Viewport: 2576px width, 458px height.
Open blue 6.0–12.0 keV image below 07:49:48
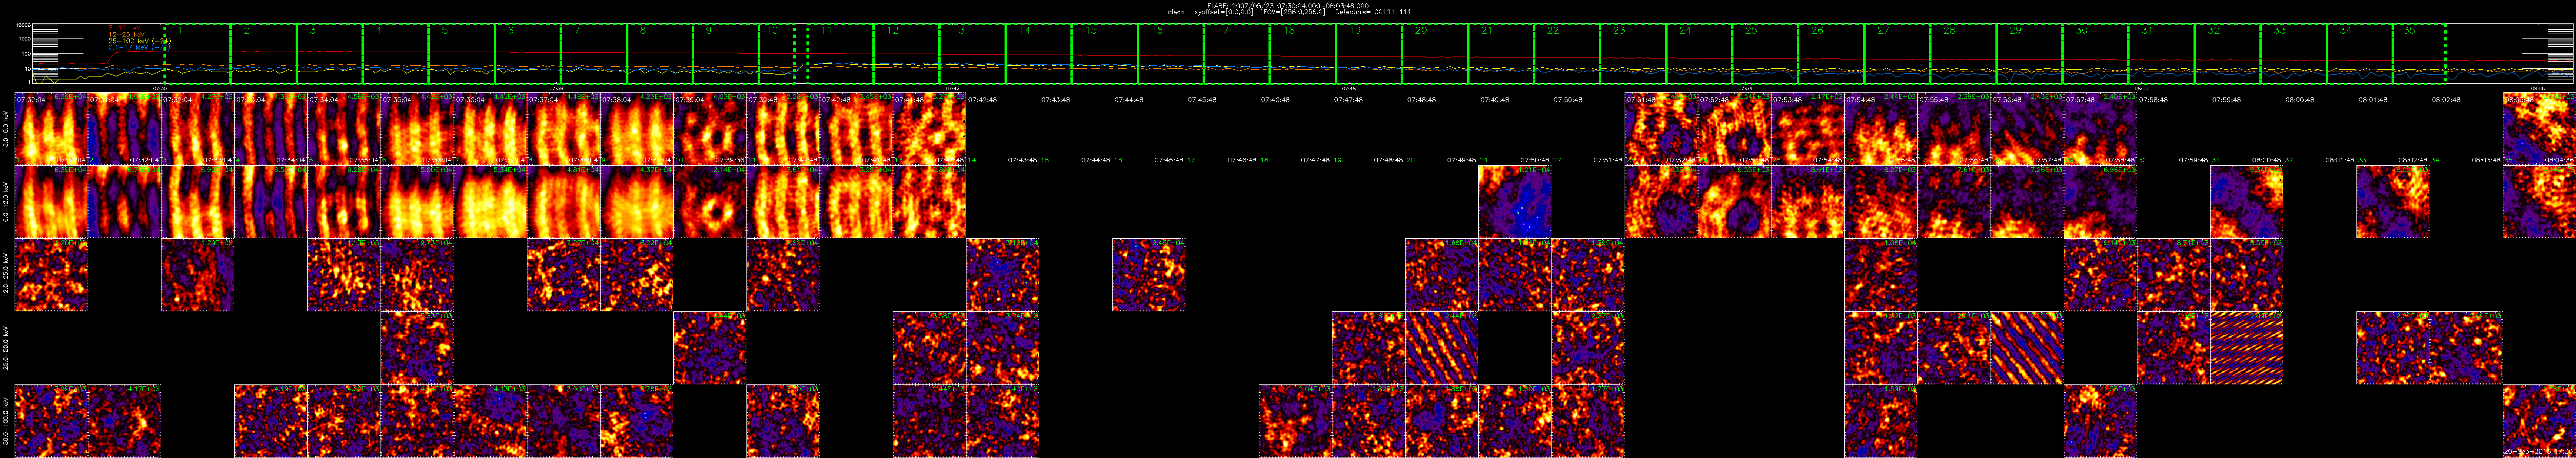coord(1515,202)
